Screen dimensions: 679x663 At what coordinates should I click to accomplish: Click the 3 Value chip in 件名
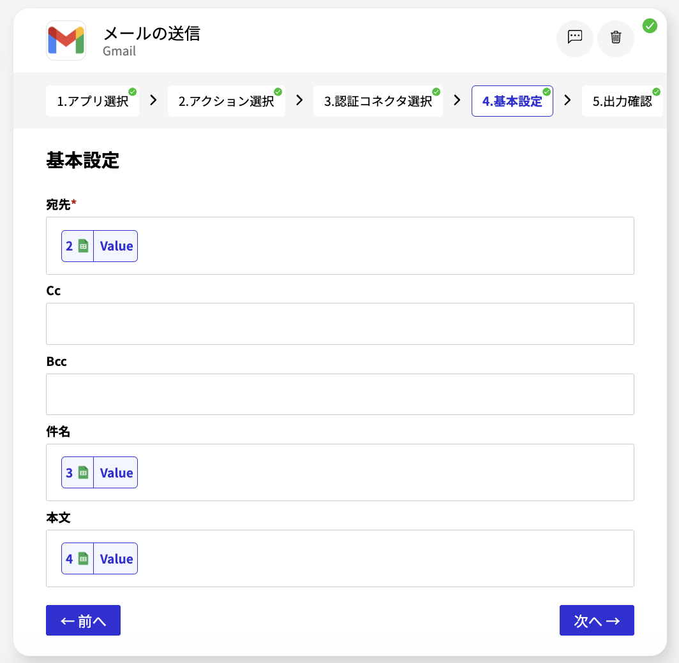(100, 472)
